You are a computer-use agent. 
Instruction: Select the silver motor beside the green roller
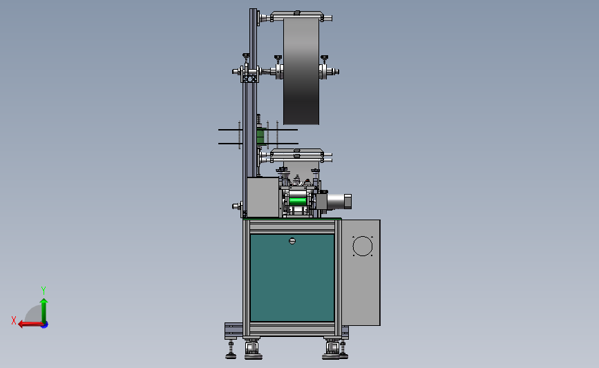point(336,202)
